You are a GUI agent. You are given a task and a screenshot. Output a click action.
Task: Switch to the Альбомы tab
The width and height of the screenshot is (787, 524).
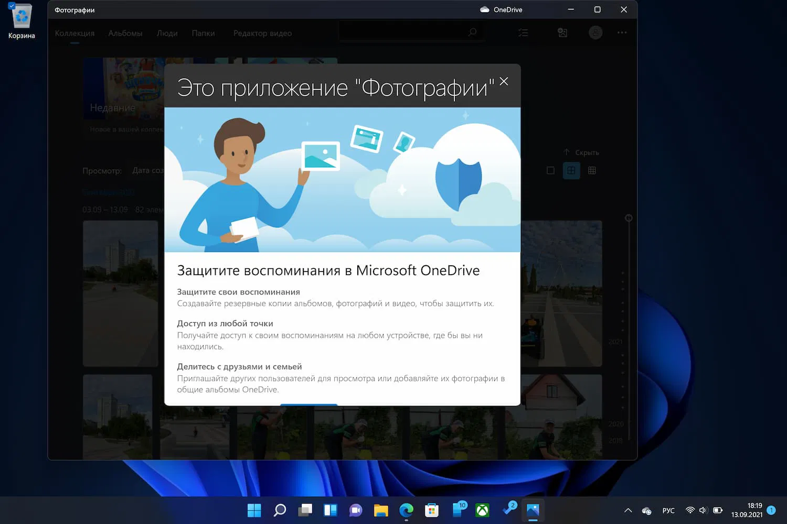pyautogui.click(x=125, y=33)
